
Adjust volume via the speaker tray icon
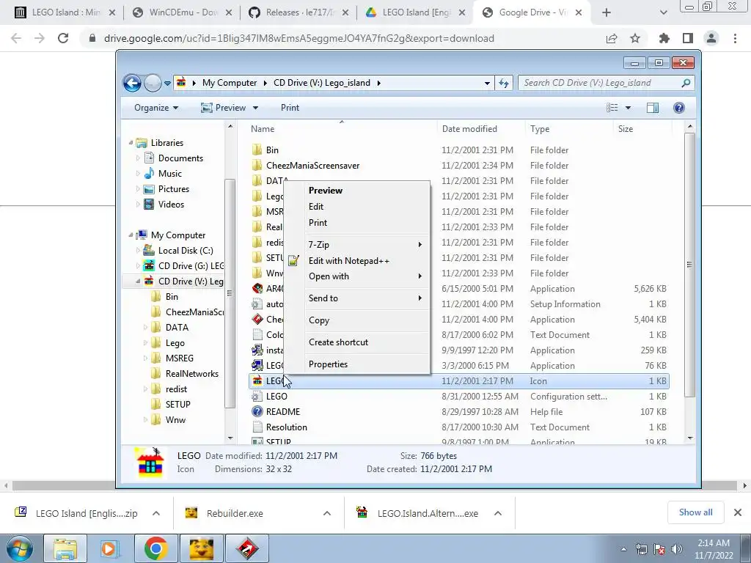click(x=677, y=549)
